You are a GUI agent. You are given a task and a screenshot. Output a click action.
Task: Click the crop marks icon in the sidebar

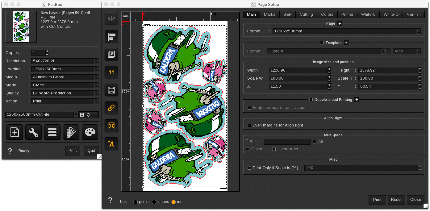click(x=111, y=126)
